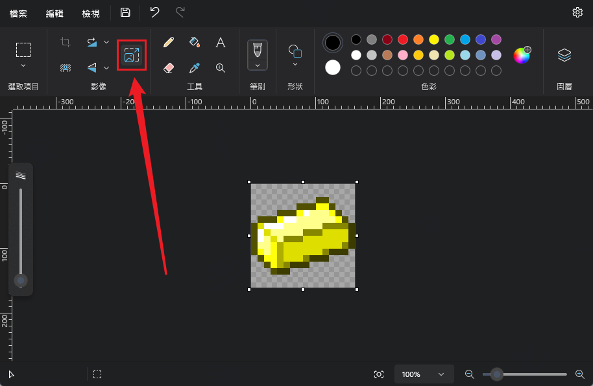Expand the rotate options dropdown arrow
This screenshot has height=386, width=593.
pos(106,42)
